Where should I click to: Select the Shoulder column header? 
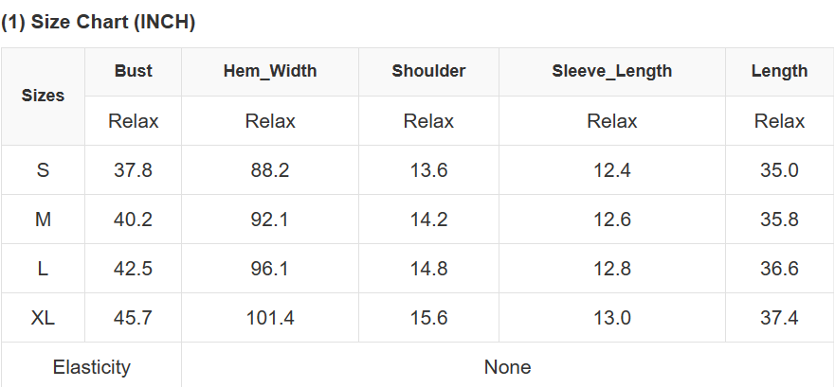[x=428, y=71]
